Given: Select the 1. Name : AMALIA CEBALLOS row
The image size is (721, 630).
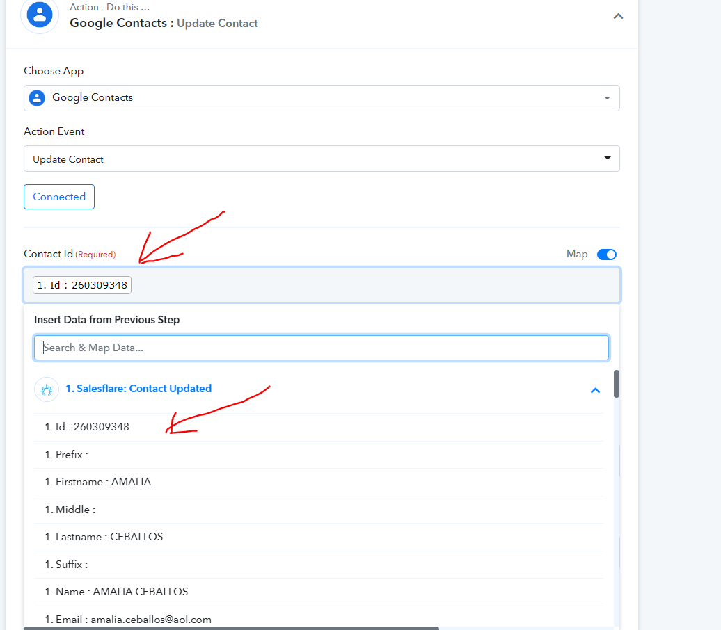Looking at the screenshot, I should tap(319, 592).
